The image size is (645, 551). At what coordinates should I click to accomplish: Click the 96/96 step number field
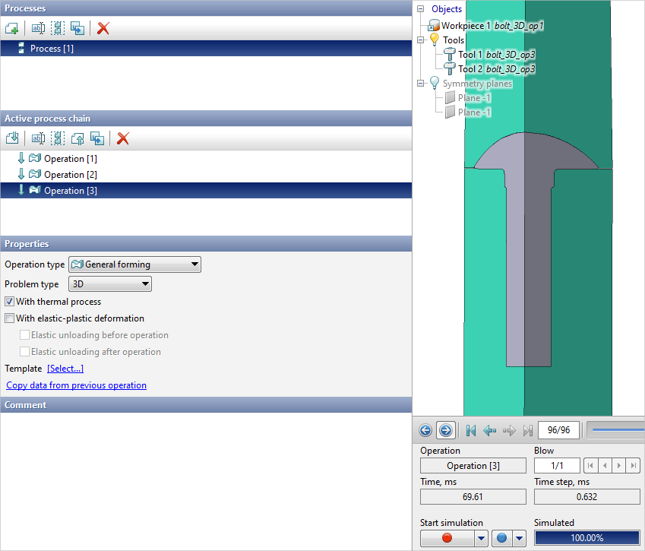click(x=558, y=431)
